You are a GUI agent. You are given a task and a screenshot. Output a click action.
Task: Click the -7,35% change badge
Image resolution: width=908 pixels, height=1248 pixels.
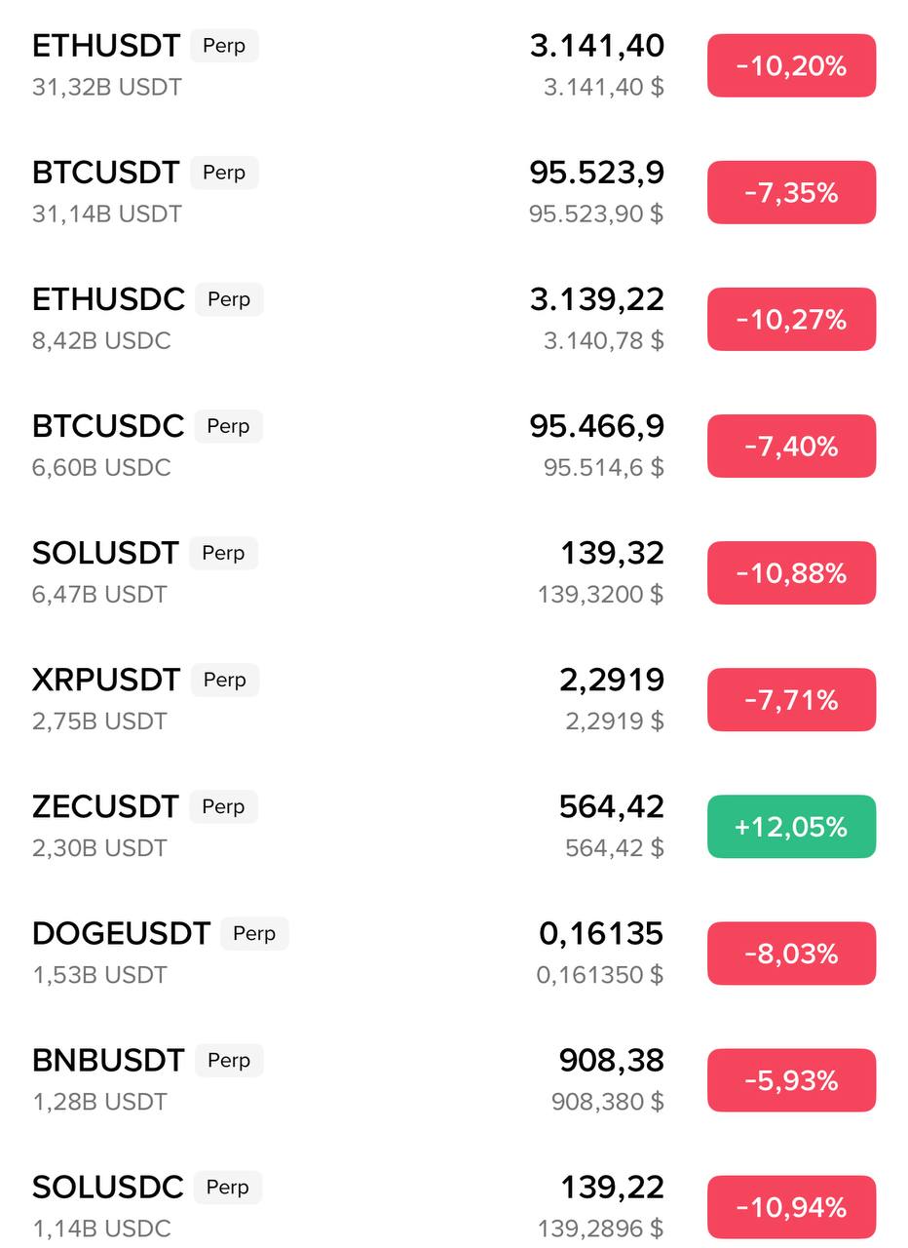791,193
